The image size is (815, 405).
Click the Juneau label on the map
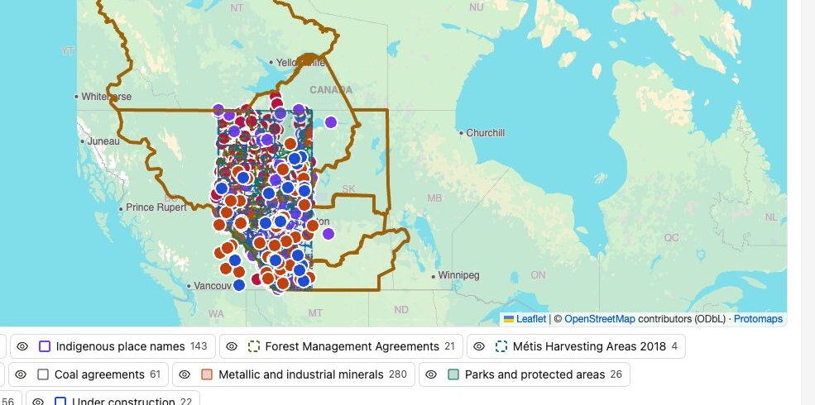pos(103,141)
